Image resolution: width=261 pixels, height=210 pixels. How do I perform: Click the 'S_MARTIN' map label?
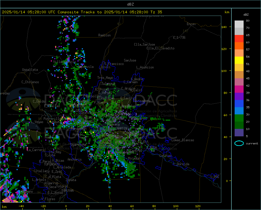(120, 129)
